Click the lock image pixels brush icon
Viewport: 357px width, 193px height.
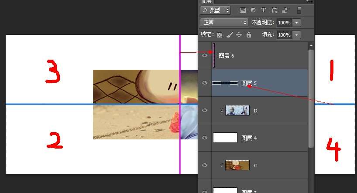coord(230,35)
